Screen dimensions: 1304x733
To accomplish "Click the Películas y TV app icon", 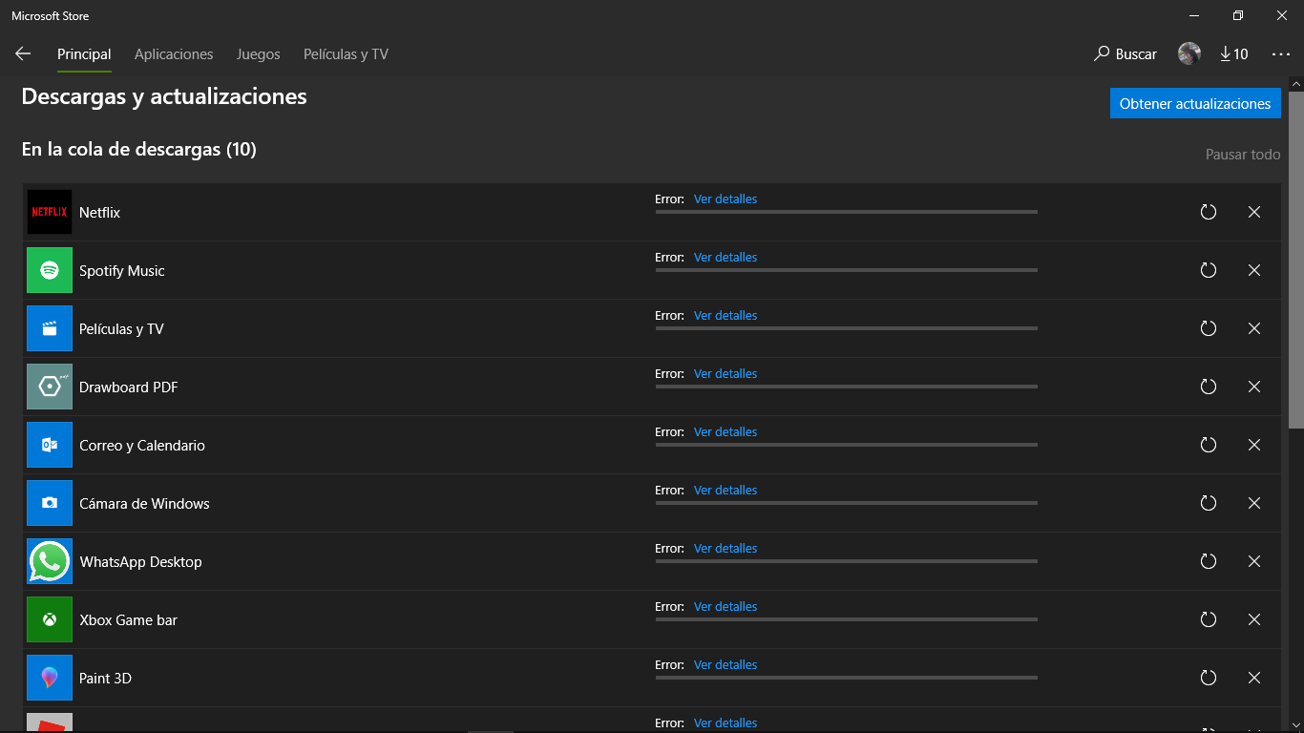I will point(50,328).
